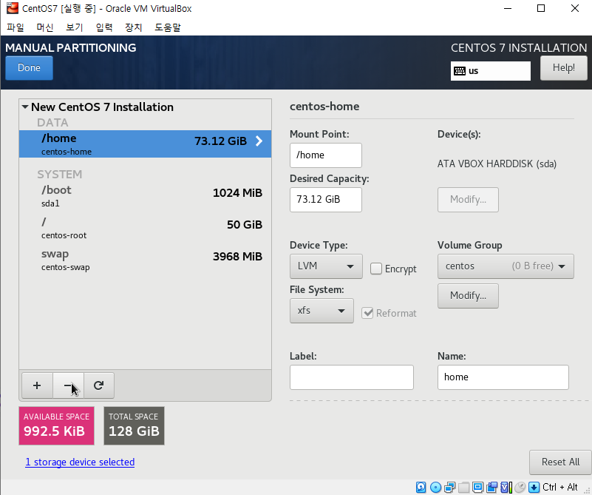Click the Help! button
Viewport: 592px width, 495px height.
tap(564, 68)
